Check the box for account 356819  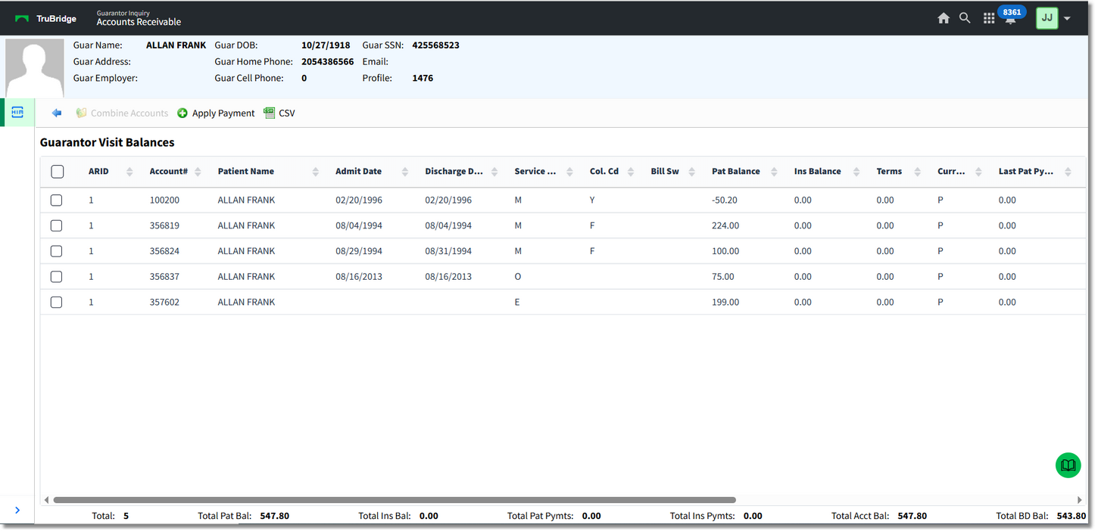pos(56,225)
